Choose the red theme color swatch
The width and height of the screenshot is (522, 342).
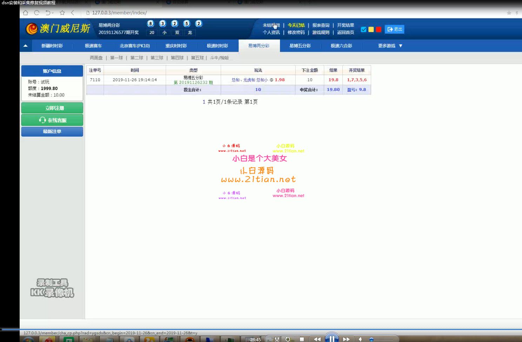click(x=379, y=29)
